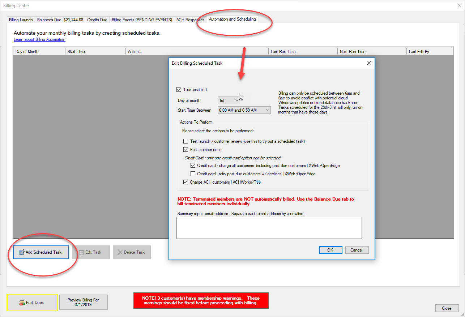
Task: Click the Last Run Time column header
Action: 303,52
